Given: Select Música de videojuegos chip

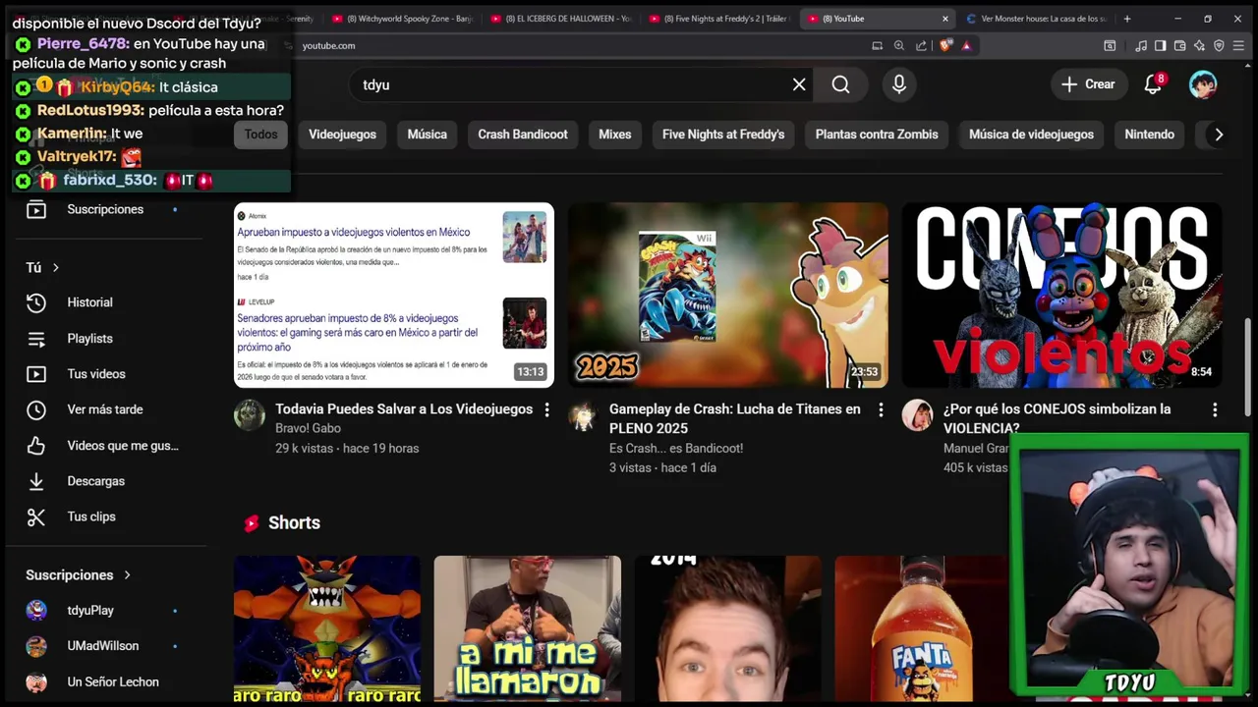Looking at the screenshot, I should [1031, 135].
